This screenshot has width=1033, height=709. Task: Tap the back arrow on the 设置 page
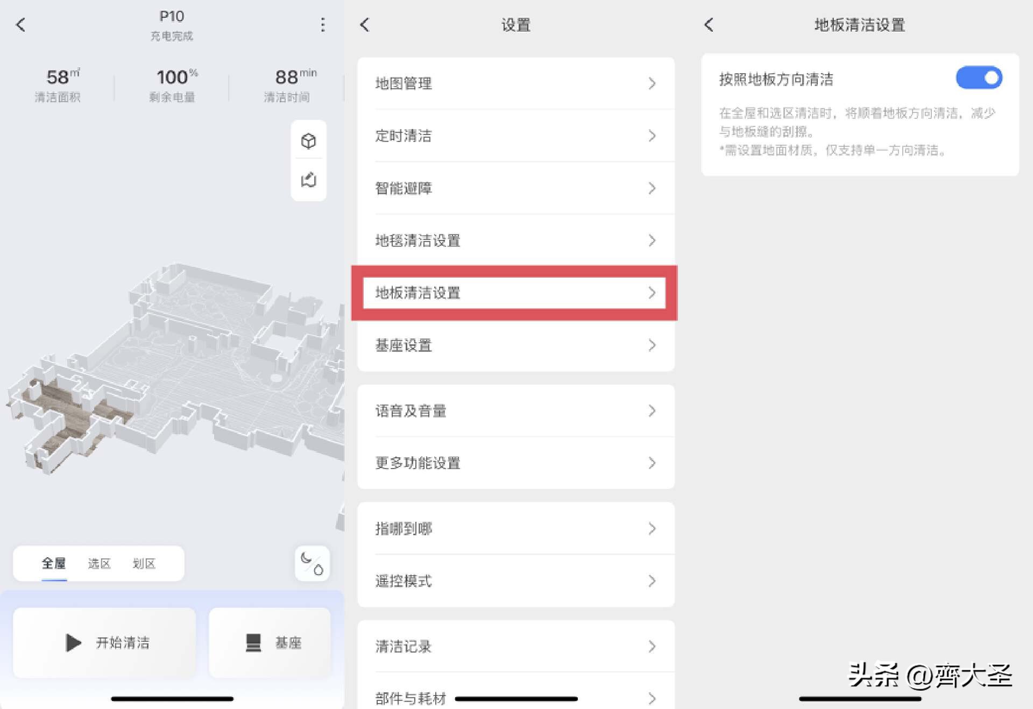pos(364,25)
